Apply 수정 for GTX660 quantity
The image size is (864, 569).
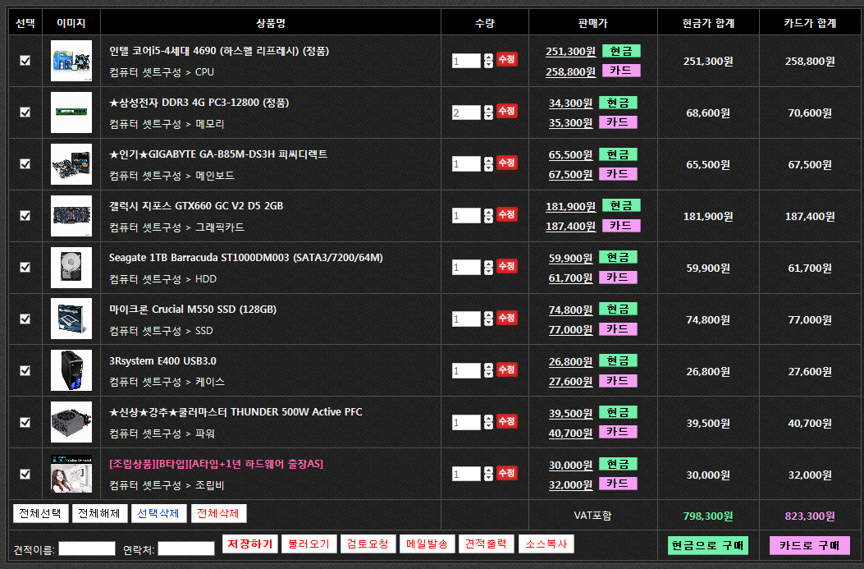click(x=507, y=214)
